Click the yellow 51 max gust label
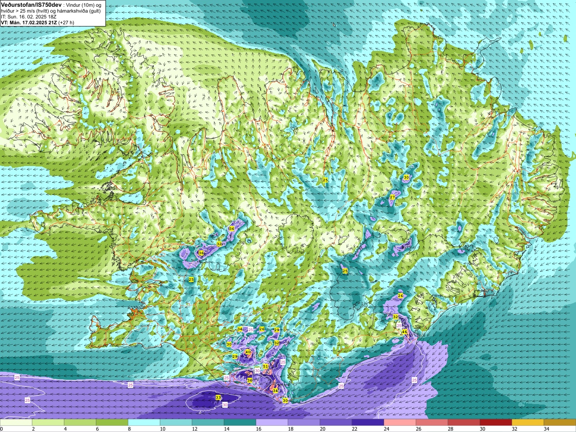This screenshot has height=432, width=576. [x=266, y=366]
